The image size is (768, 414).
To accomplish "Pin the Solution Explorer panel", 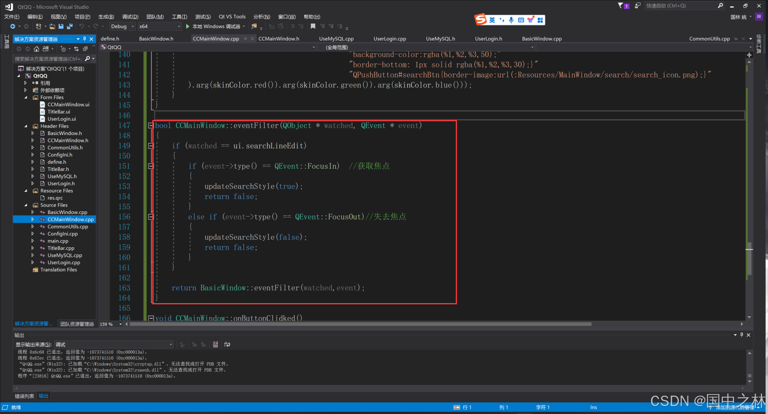I will 85,39.
